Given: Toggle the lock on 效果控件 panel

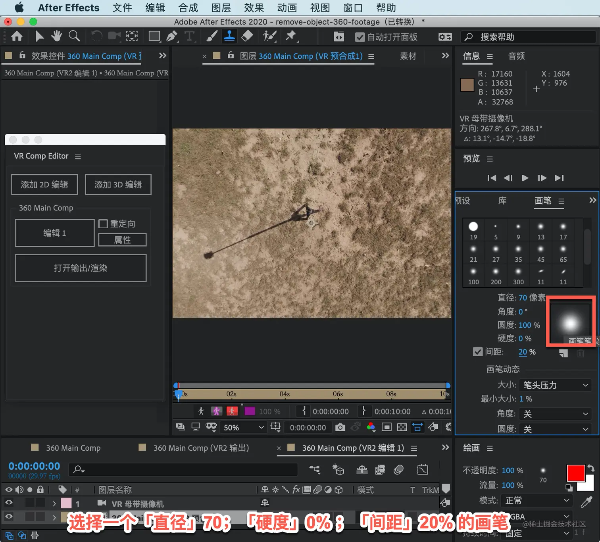Looking at the screenshot, I should (23, 55).
